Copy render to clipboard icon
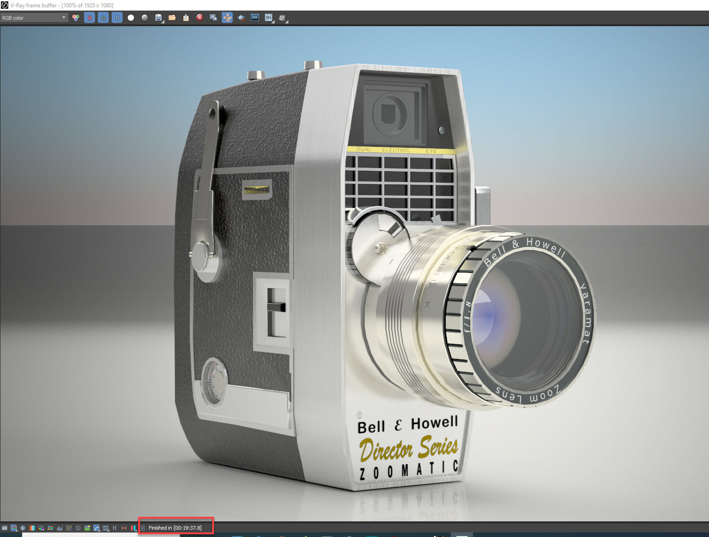709x537 pixels. pyautogui.click(x=186, y=17)
